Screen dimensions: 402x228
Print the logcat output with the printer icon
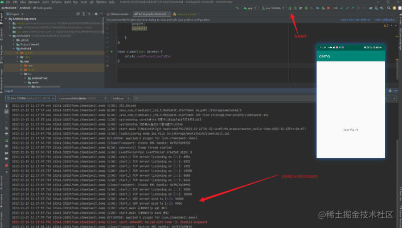tap(7, 134)
